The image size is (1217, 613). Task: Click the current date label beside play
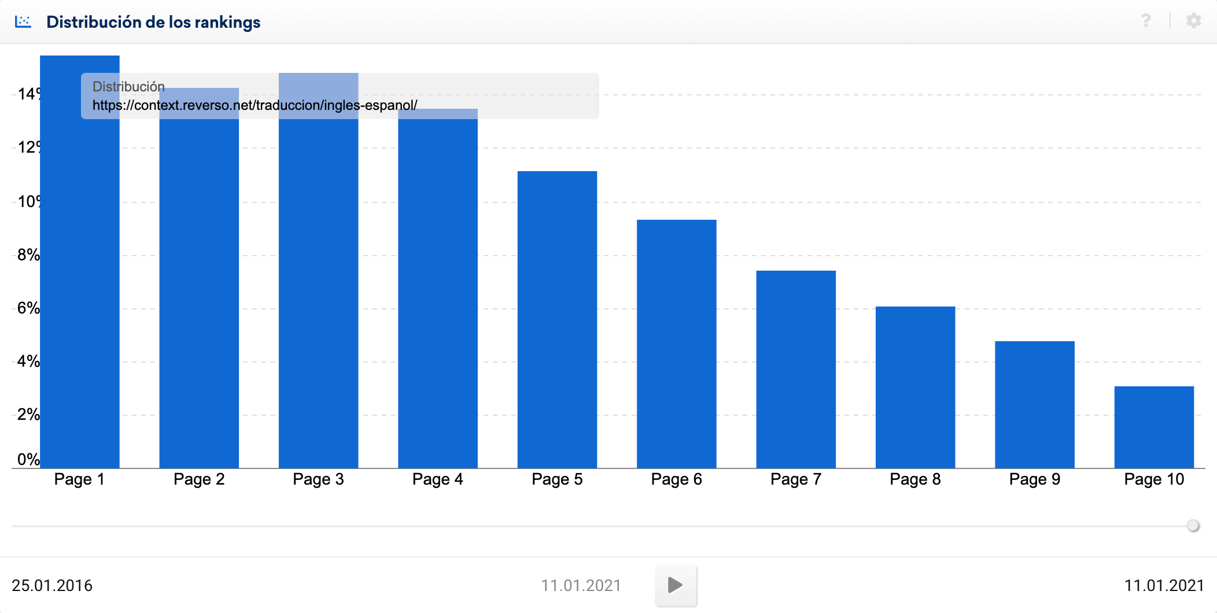pos(581,585)
